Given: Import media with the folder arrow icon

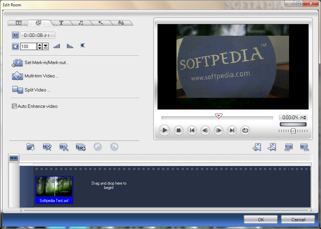Looking at the screenshot, I should click(31, 147).
